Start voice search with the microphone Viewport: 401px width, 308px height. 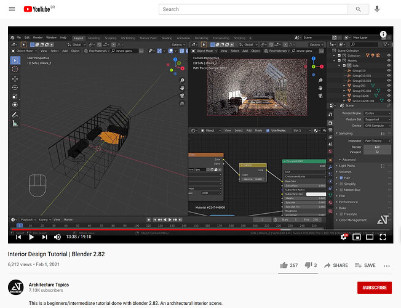[376, 9]
